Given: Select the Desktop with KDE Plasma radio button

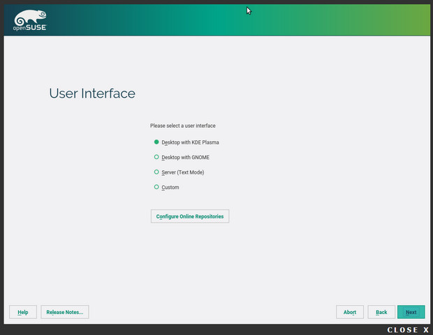Looking at the screenshot, I should 156,142.
